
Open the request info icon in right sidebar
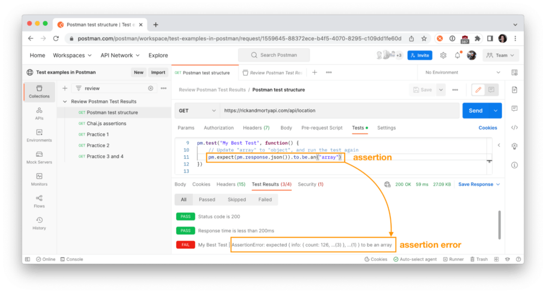click(x=514, y=165)
